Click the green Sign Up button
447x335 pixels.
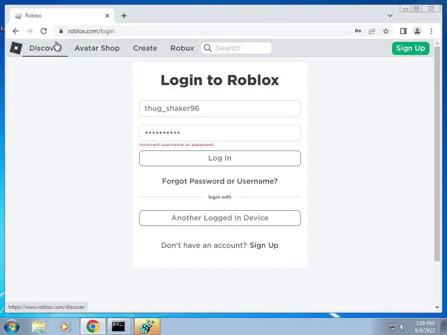tap(410, 48)
